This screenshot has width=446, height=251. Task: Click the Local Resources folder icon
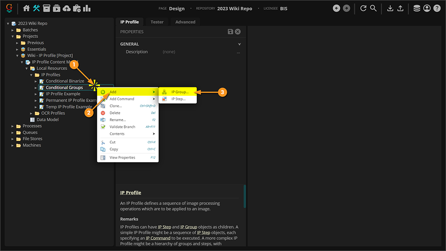coord(33,69)
